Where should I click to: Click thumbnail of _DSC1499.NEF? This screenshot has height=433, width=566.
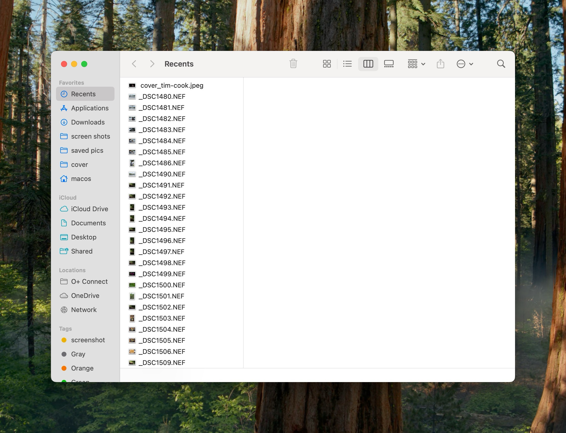132,274
